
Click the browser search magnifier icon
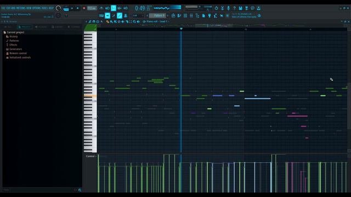pos(80,190)
